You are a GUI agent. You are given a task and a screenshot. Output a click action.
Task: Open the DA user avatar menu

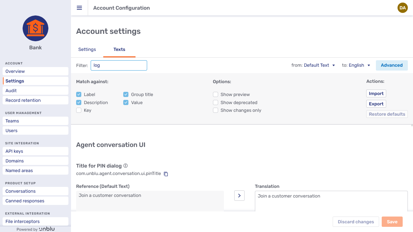(402, 8)
